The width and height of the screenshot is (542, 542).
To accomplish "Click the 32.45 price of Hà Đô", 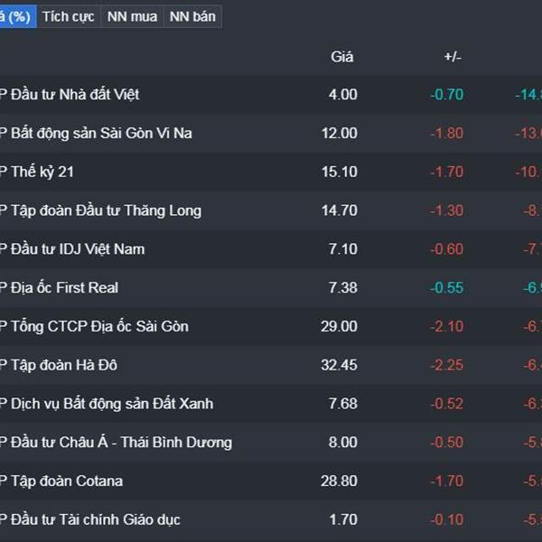I will pos(339,365).
